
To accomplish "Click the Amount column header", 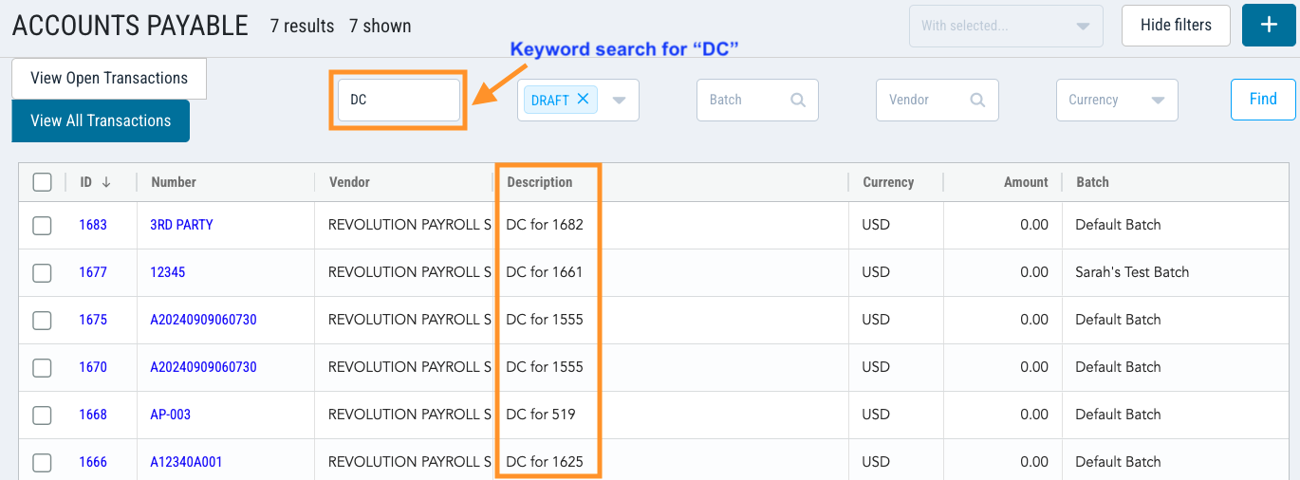I will click(1026, 182).
